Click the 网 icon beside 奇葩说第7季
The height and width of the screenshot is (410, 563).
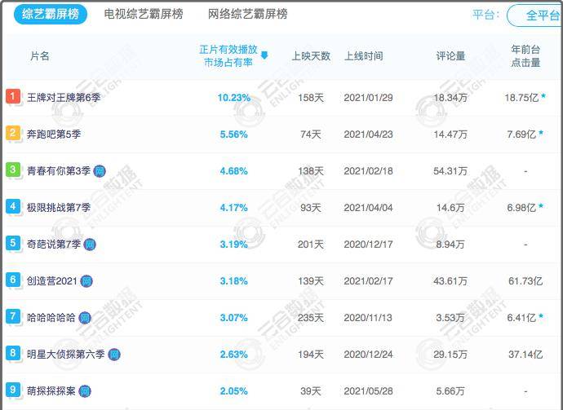90,245
